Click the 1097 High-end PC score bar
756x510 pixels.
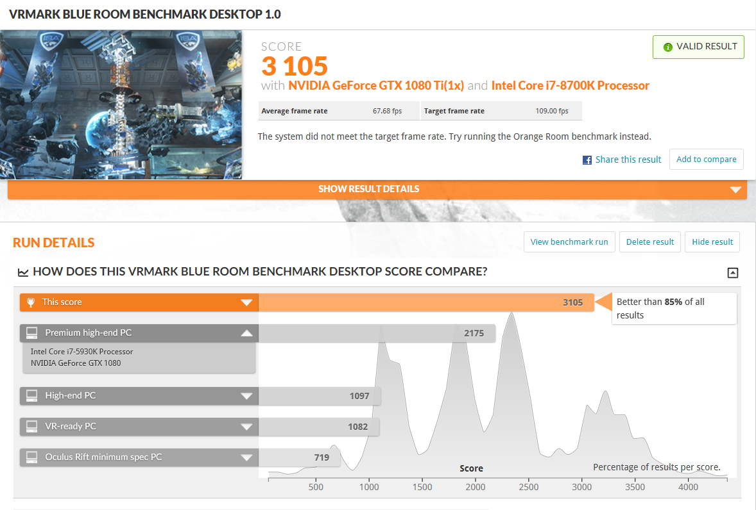coord(320,396)
